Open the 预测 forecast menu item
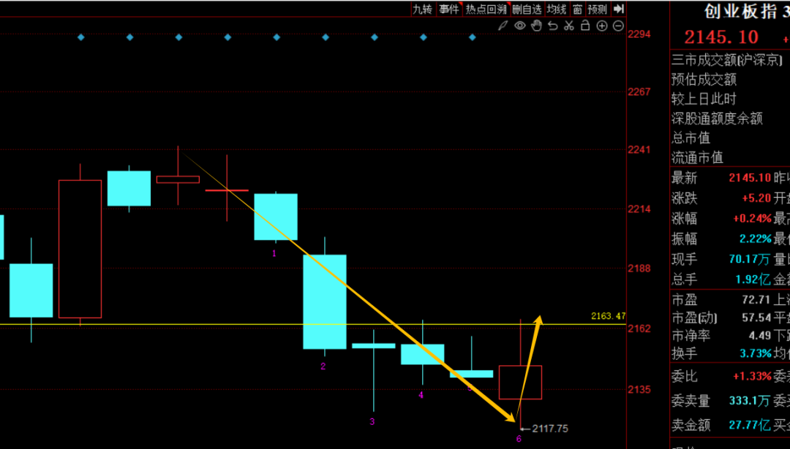This screenshot has width=790, height=449. tap(598, 9)
